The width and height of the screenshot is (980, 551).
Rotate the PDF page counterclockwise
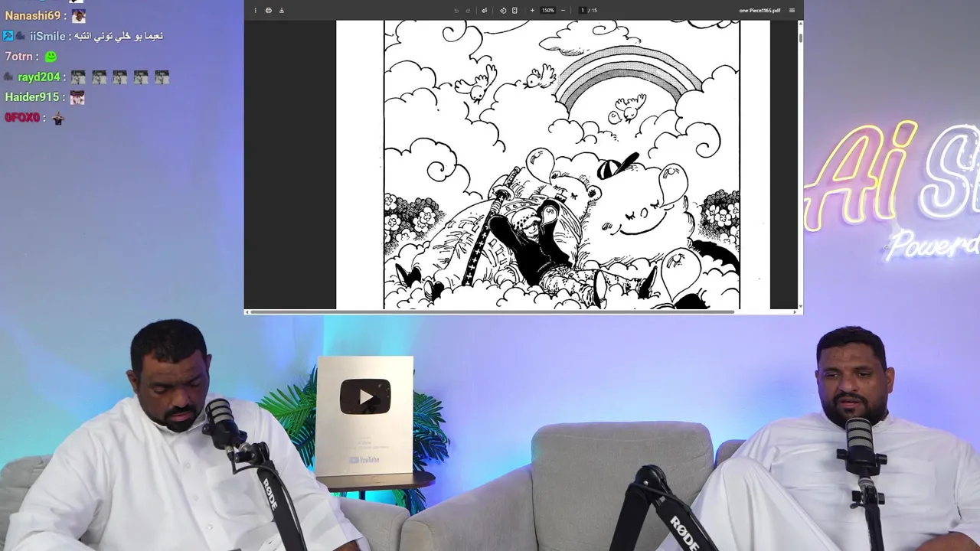point(503,10)
